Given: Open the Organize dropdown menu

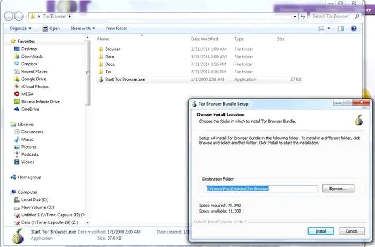Looking at the screenshot, I should pos(20,28).
